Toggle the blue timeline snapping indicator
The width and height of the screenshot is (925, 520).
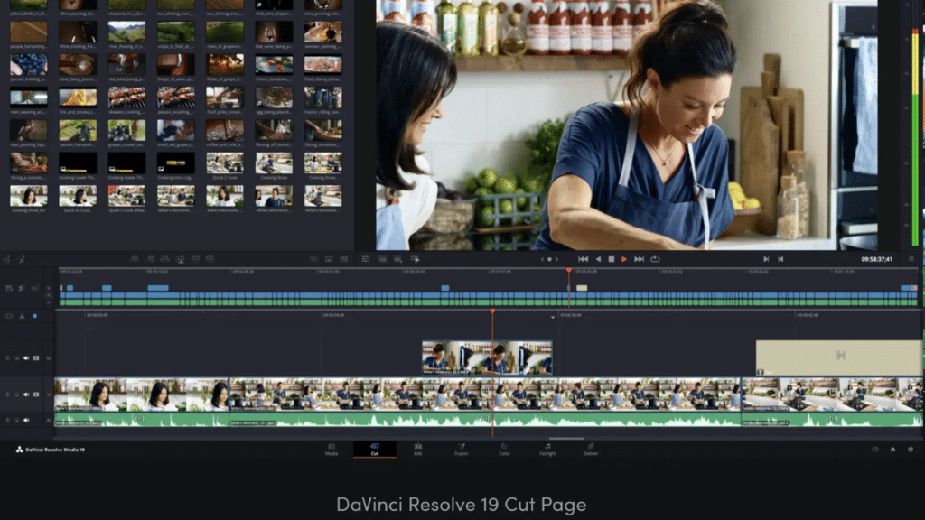click(x=35, y=316)
